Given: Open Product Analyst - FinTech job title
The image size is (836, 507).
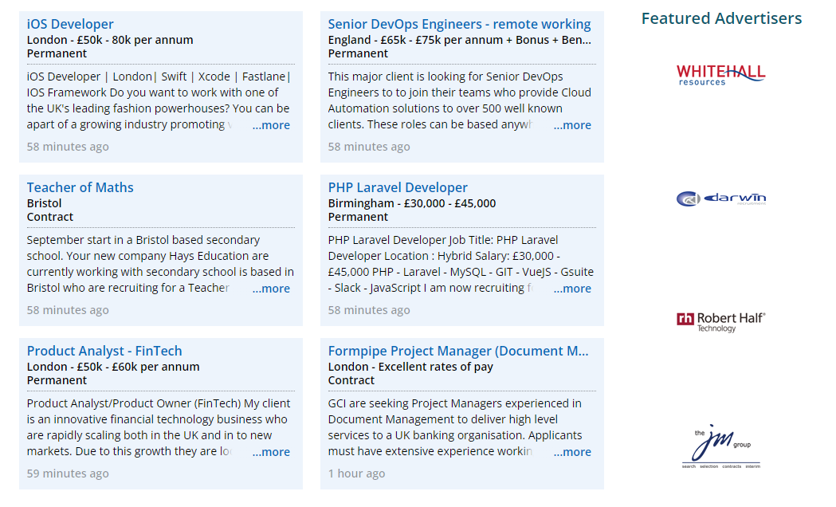Looking at the screenshot, I should click(x=104, y=351).
